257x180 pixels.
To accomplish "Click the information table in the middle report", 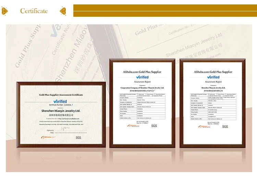I will 142,106.
